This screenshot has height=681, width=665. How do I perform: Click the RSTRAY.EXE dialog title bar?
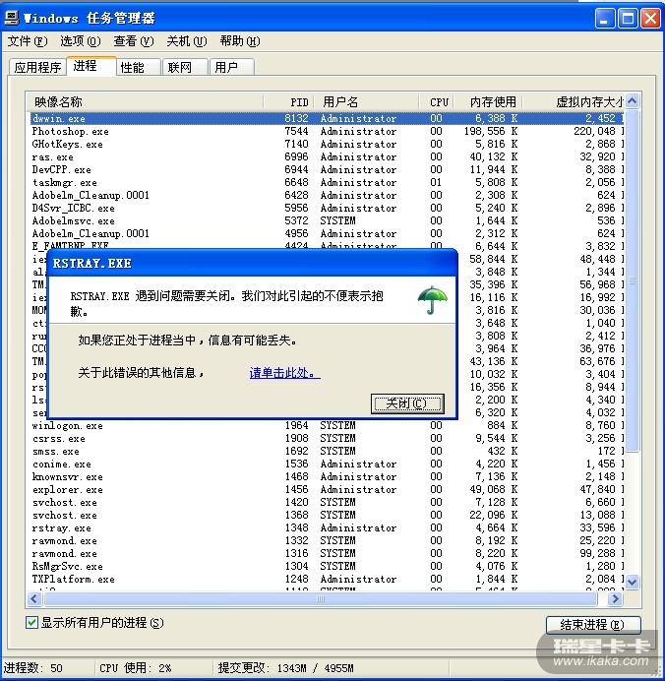[x=252, y=263]
